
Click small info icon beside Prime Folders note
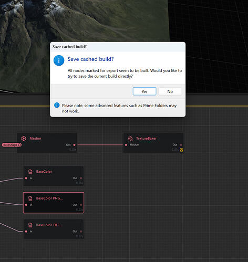(x=57, y=105)
